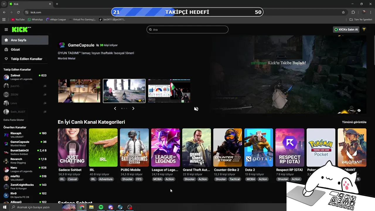Select first featured stream thumbnail
Image resolution: width=375 pixels, height=211 pixels.
click(x=79, y=91)
